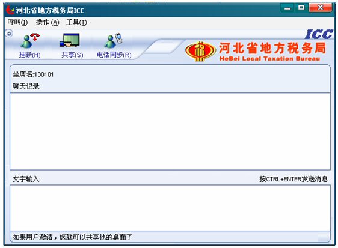Click the blue ICC logo
This screenshot has width=338, height=248.
tap(319, 34)
